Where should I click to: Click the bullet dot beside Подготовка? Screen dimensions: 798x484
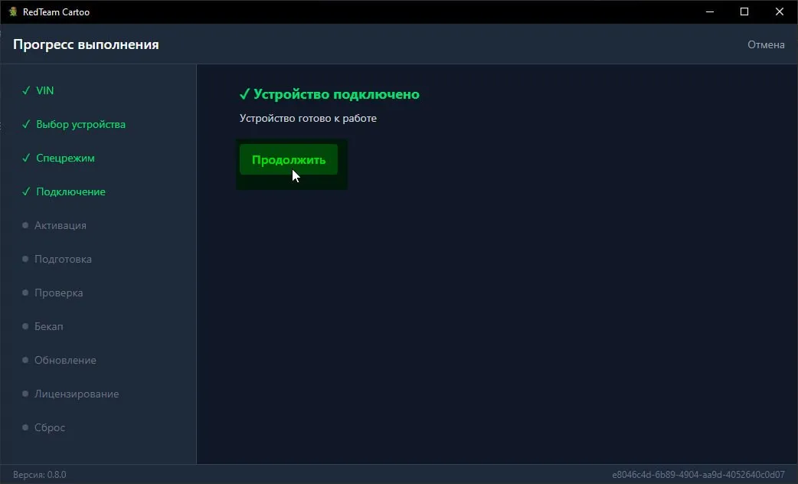point(25,259)
